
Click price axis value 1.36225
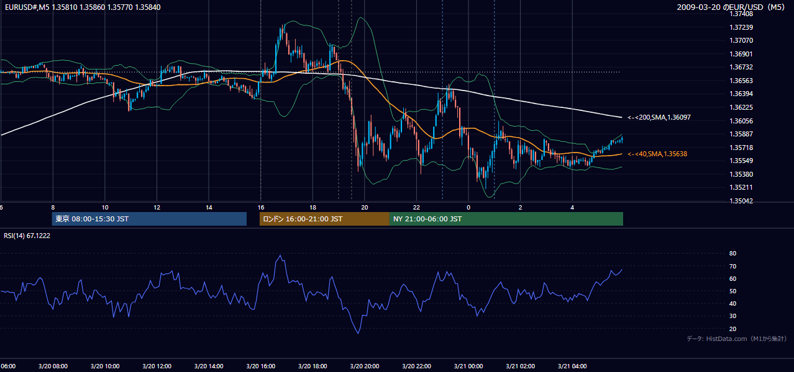pyautogui.click(x=741, y=107)
